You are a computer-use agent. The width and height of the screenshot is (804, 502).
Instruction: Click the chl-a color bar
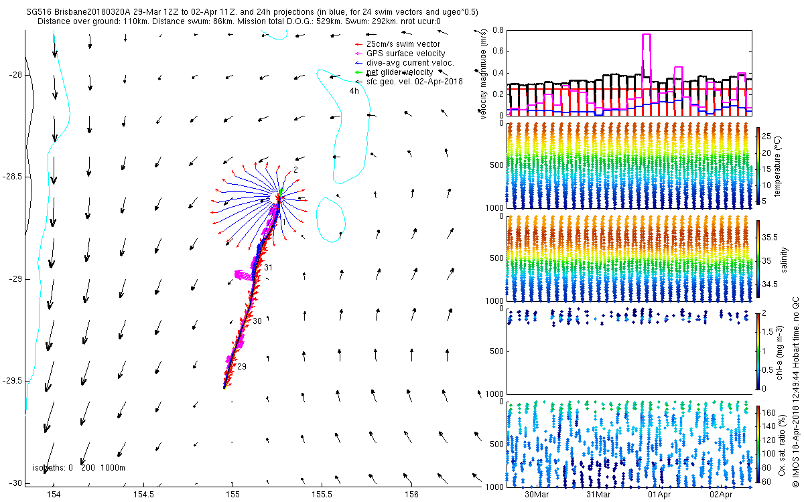tap(758, 351)
